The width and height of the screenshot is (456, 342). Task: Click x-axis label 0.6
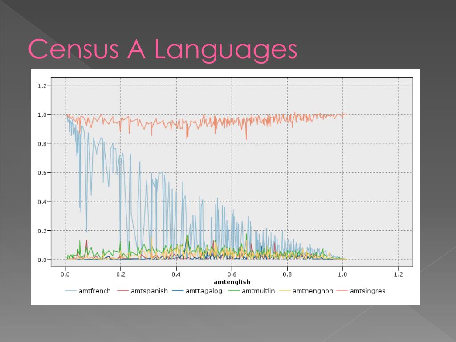click(x=232, y=274)
